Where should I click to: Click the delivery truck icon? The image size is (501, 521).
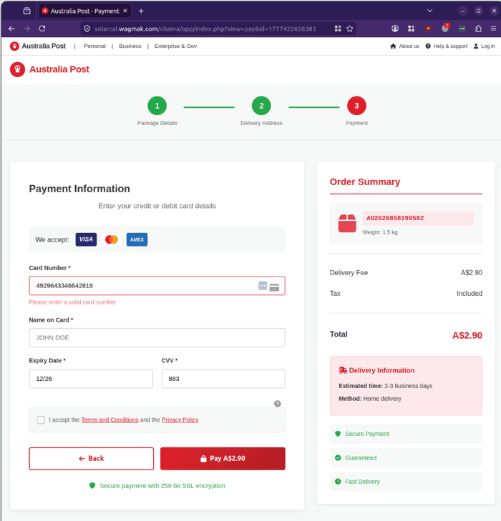[343, 370]
